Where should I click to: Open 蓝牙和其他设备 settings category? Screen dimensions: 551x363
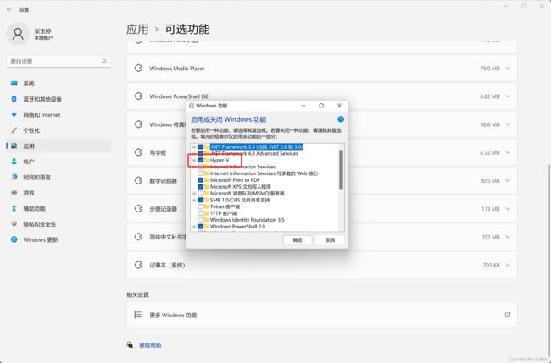pyautogui.click(x=58, y=99)
